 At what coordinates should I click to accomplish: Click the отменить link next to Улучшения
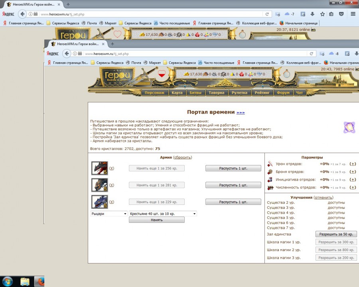point(323,197)
